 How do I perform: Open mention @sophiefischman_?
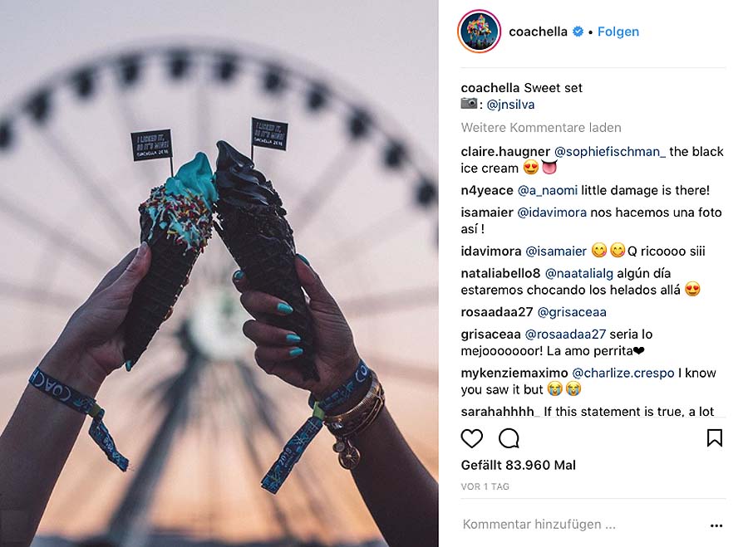point(610,152)
